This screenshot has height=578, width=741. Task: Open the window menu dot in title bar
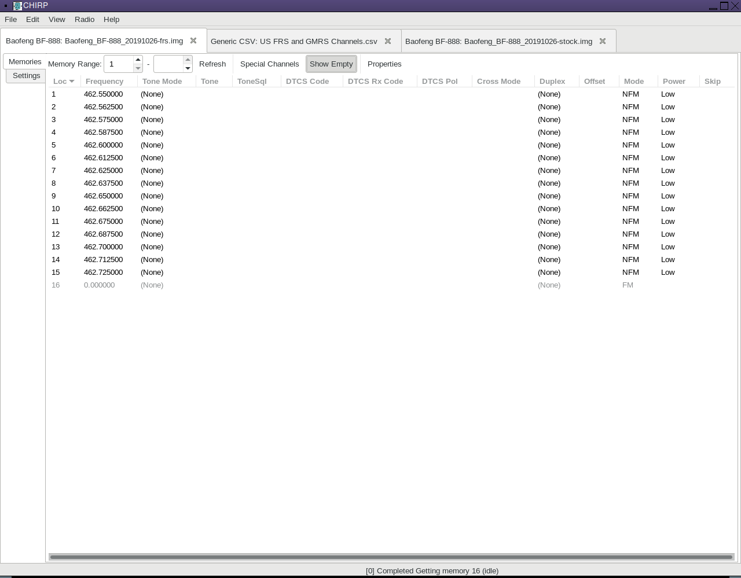6,6
